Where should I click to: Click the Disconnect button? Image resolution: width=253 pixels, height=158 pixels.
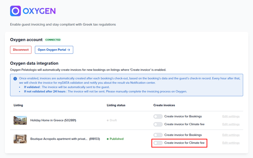[x=21, y=50]
